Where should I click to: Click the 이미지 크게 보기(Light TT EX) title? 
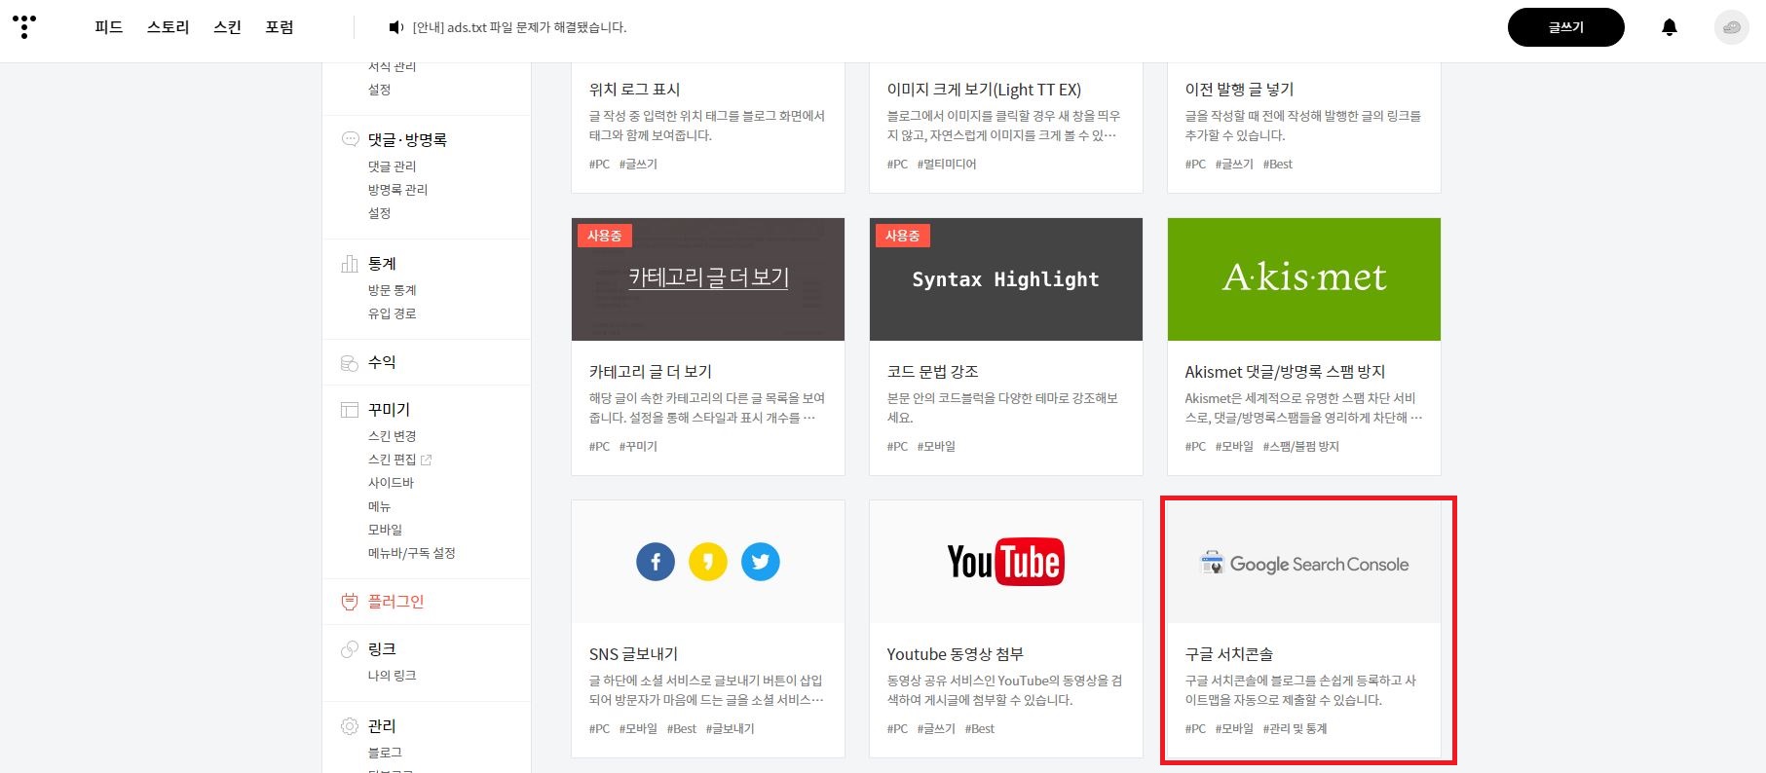[x=984, y=90]
